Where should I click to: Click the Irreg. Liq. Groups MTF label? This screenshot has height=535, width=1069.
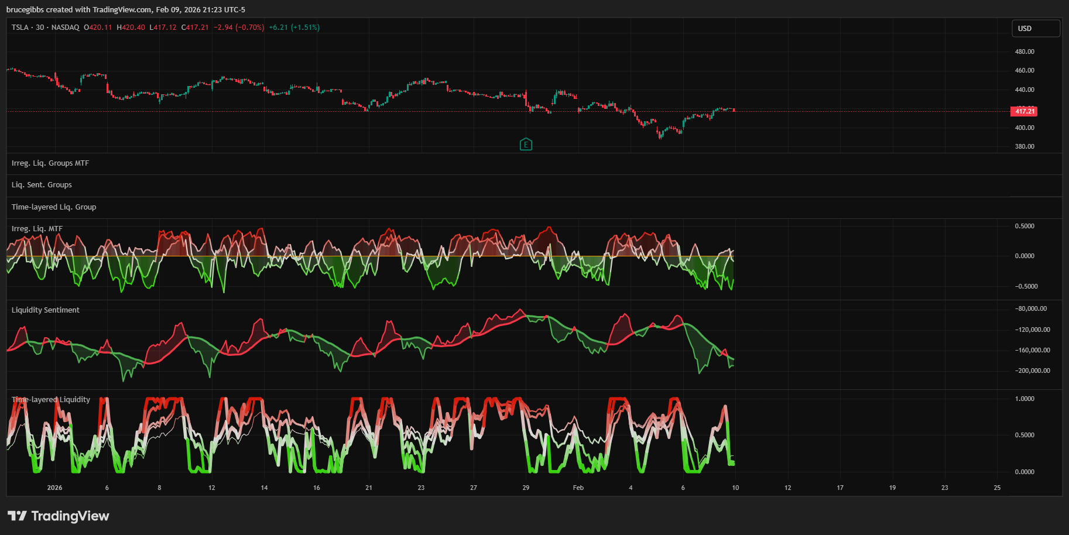[x=50, y=163]
